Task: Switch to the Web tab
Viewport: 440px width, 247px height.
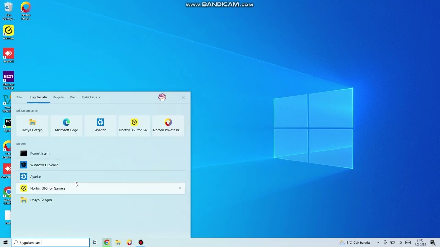Action: [x=73, y=97]
